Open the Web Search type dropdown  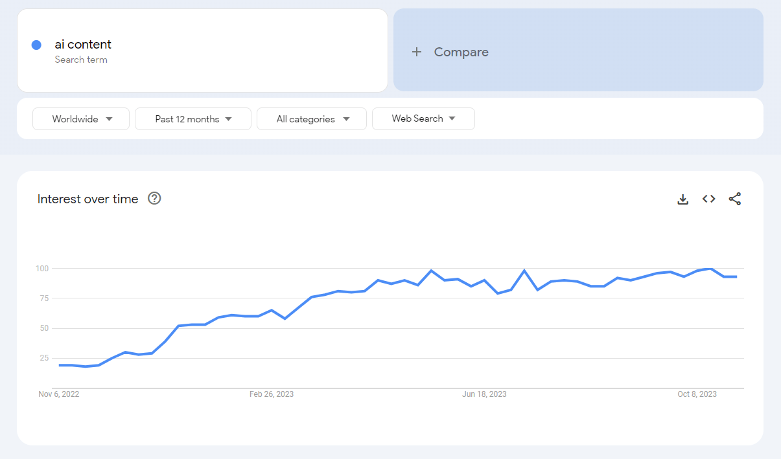pyautogui.click(x=423, y=118)
